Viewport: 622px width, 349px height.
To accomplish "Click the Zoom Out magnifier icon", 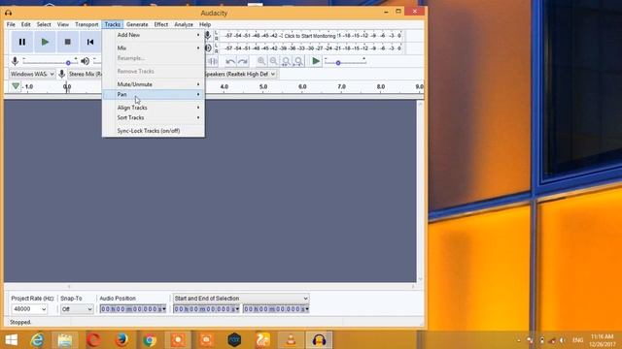I will [273, 61].
